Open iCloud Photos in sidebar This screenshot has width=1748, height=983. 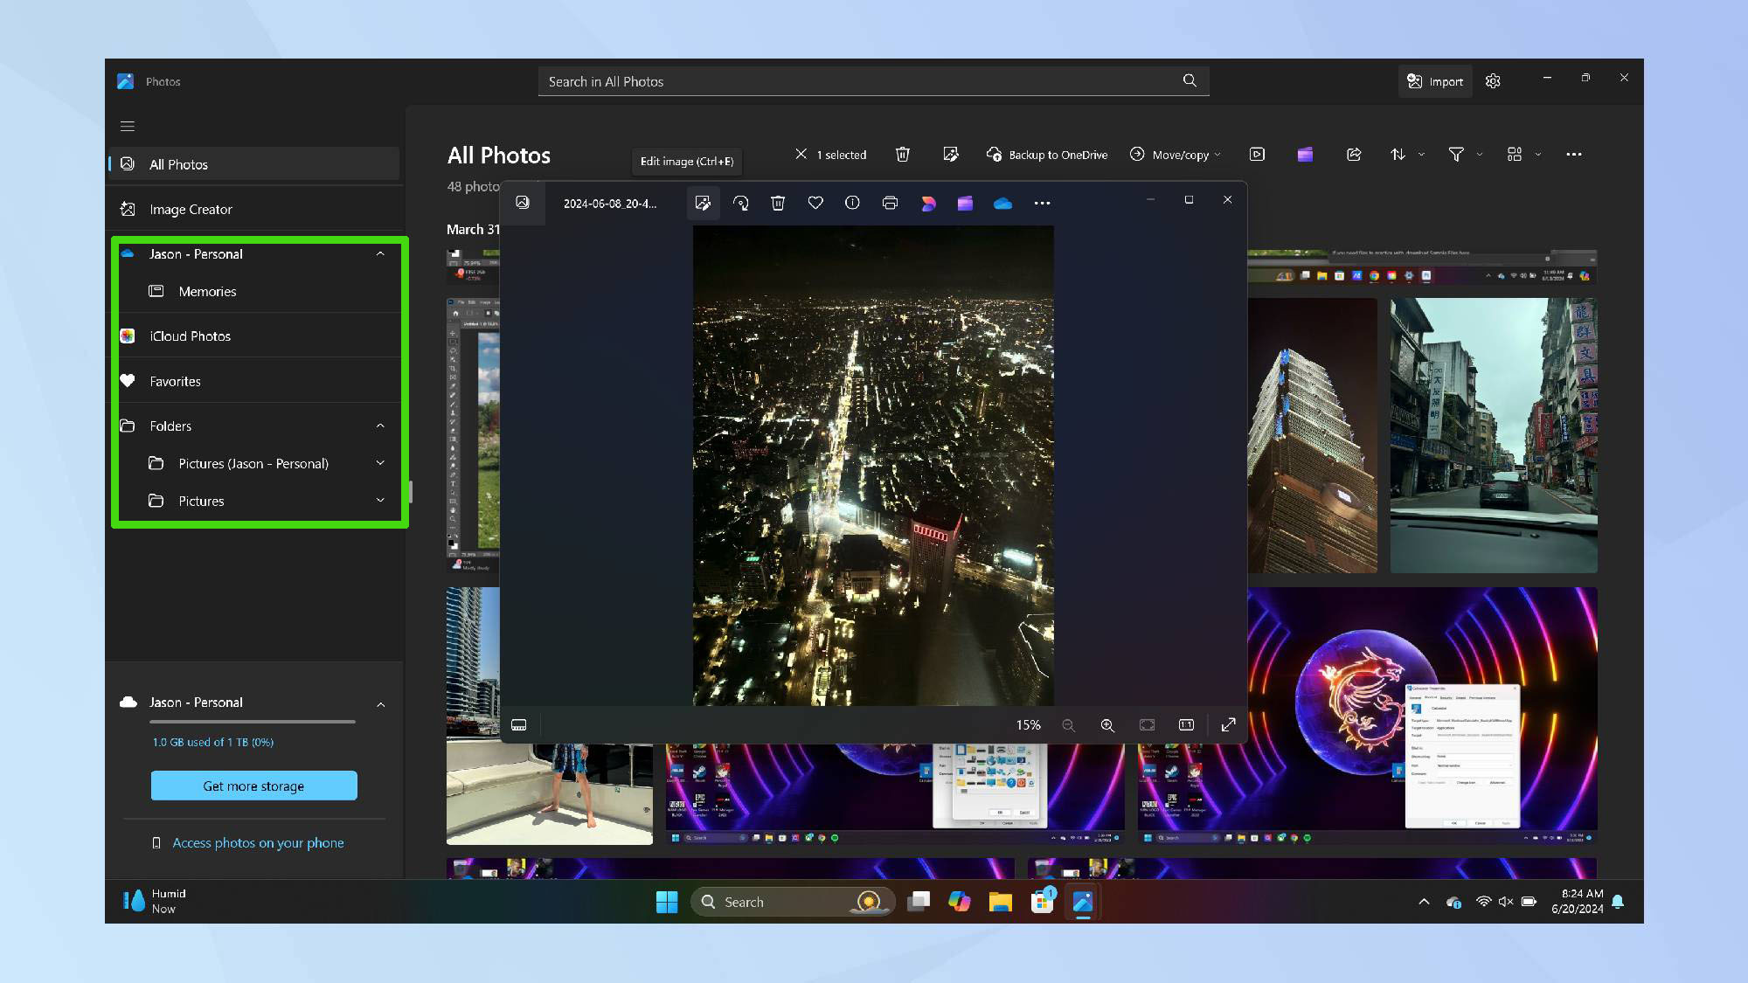(x=190, y=336)
